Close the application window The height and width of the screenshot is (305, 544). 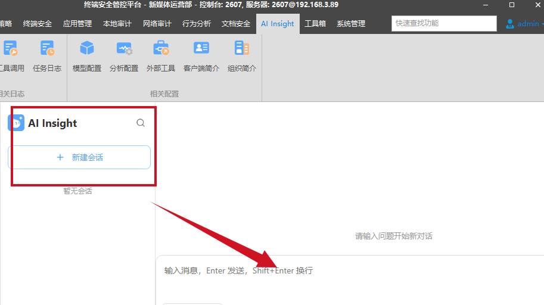pyautogui.click(x=538, y=5)
